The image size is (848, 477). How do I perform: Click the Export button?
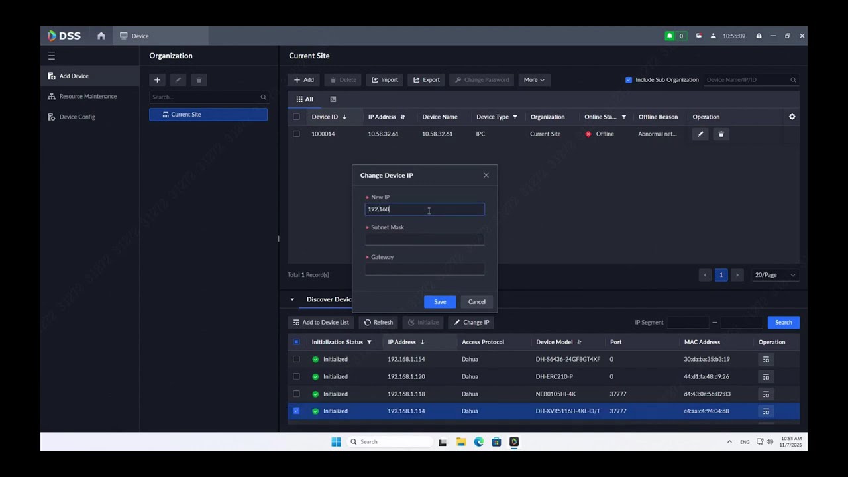point(427,80)
